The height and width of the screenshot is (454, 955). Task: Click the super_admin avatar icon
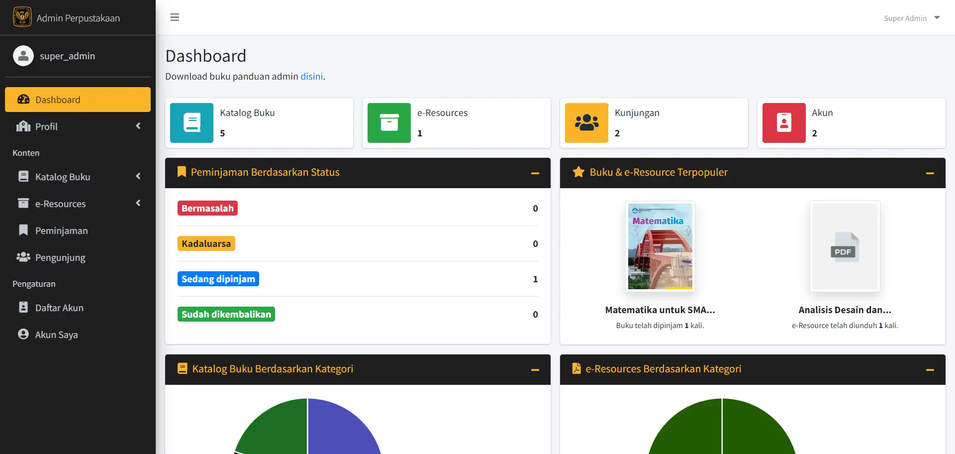[23, 56]
